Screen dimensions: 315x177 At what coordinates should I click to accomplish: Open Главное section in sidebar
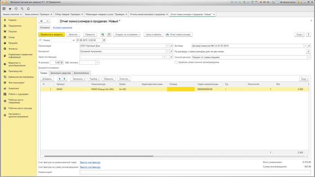[x=12, y=20]
